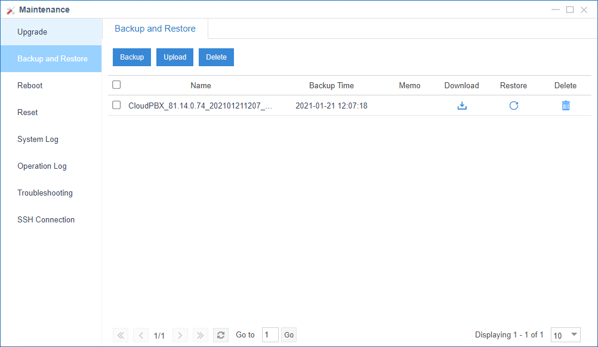Click the Go button in pagination

pos(289,335)
